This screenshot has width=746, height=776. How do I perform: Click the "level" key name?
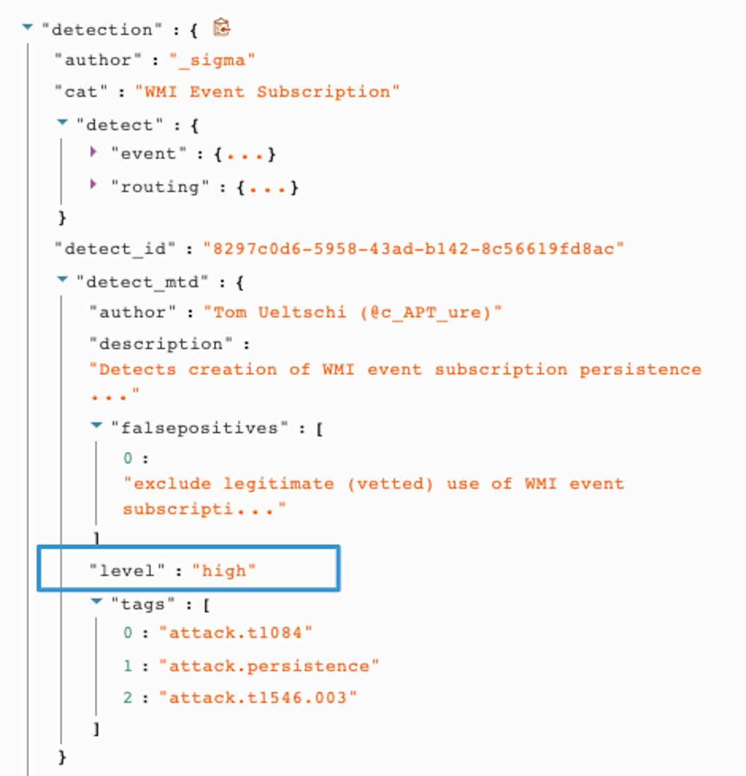coord(127,571)
